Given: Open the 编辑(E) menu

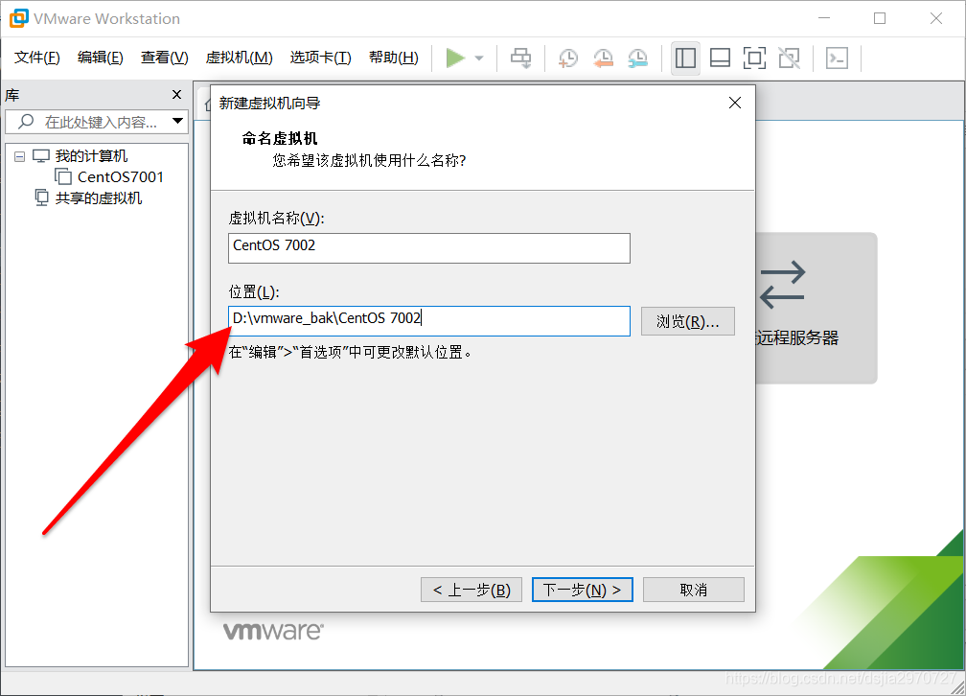Looking at the screenshot, I should (101, 58).
